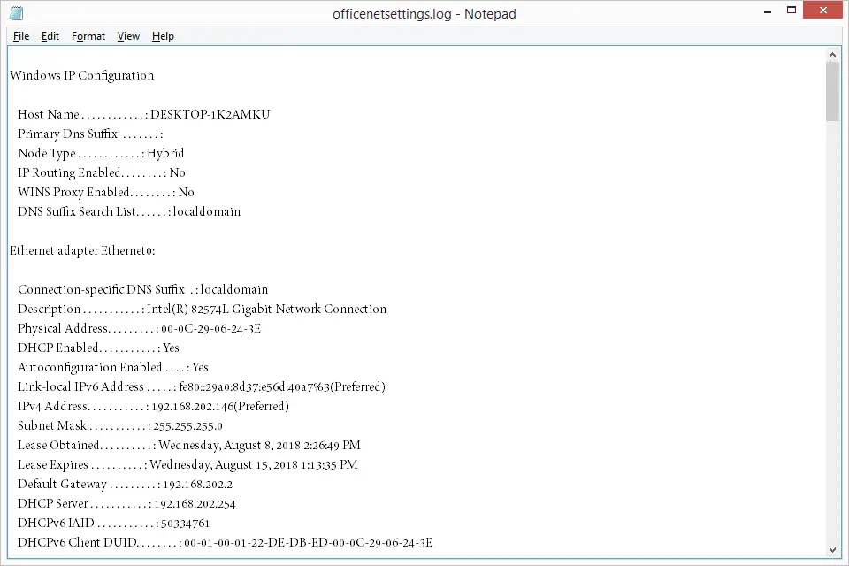Screen dimensions: 849x566
Task: Click the 'Lease Obtained' date line
Action: (x=189, y=446)
